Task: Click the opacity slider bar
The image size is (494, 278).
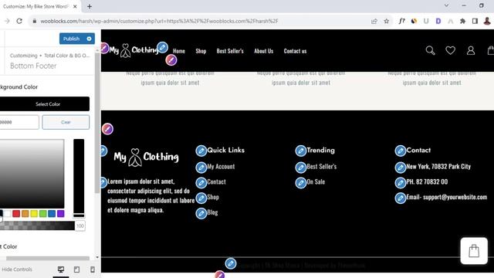Action: tap(37, 225)
